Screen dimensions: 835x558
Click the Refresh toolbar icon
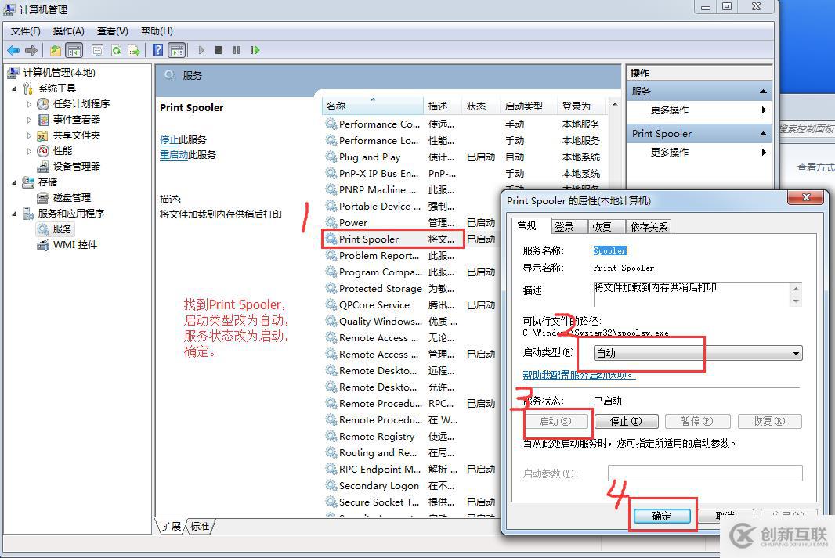[x=116, y=51]
